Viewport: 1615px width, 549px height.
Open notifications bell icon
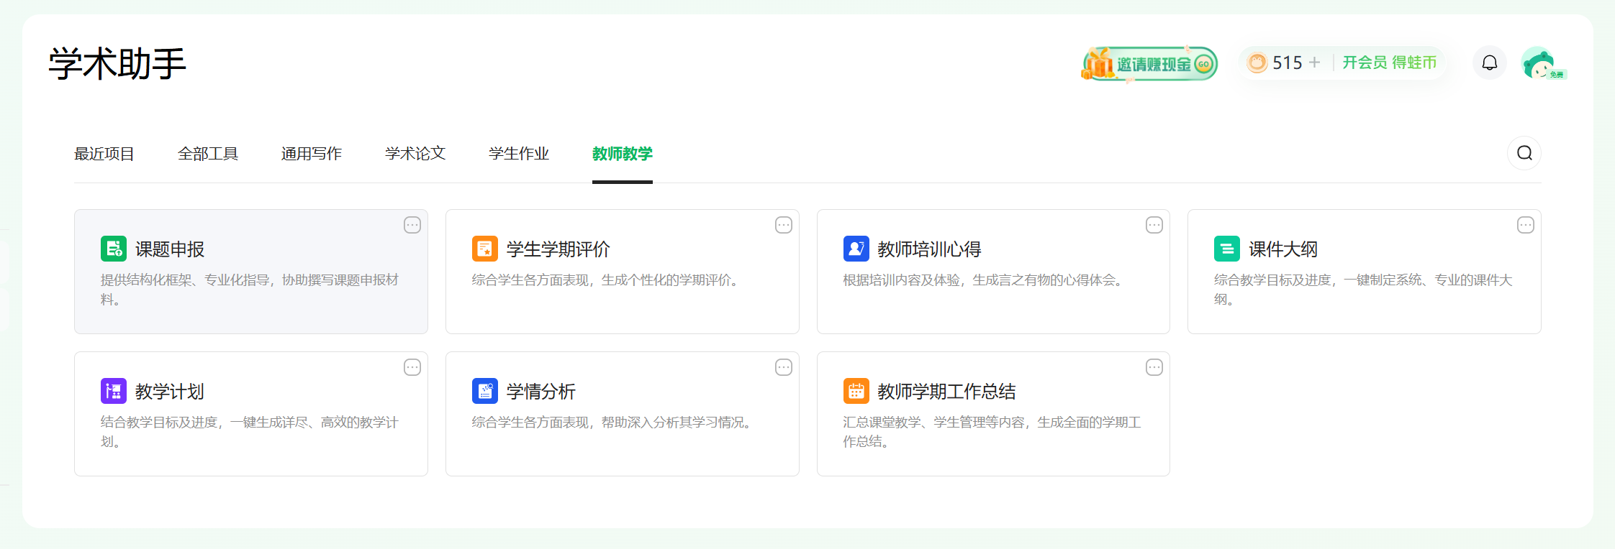(x=1490, y=63)
